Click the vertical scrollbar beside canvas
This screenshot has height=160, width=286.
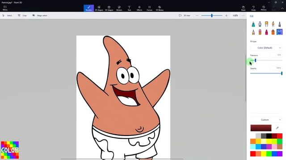246,78
